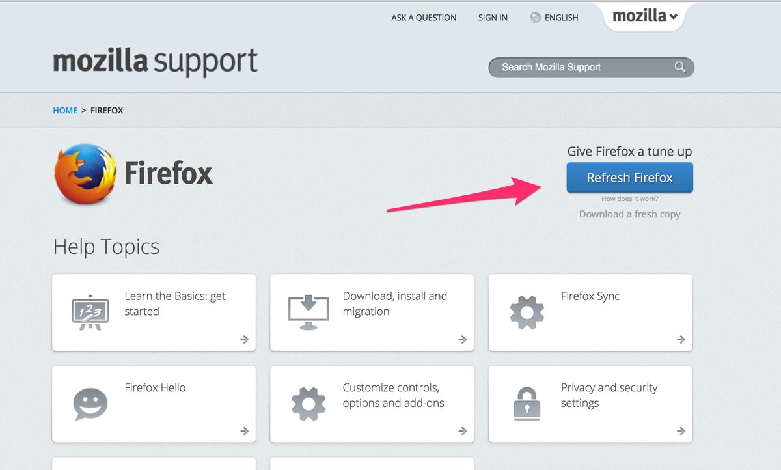Click the Firefox Sync gear icon
The image size is (781, 470).
point(527,312)
